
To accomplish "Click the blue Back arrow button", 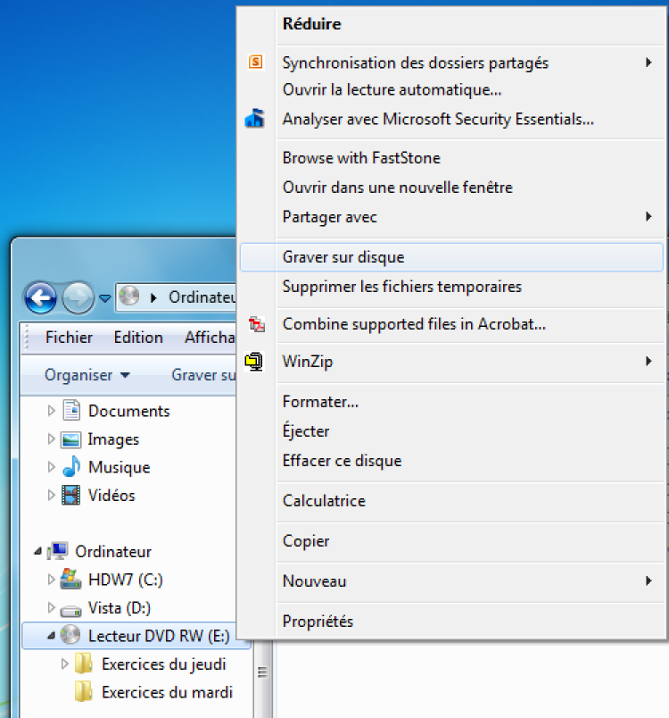I will coord(41,298).
